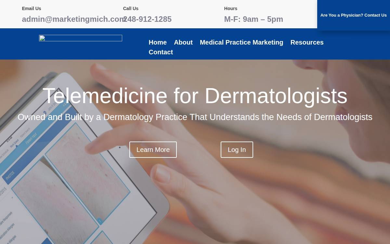Click the 'Email Us' label
Screen dimensions: 390x244
click(x=32, y=8)
